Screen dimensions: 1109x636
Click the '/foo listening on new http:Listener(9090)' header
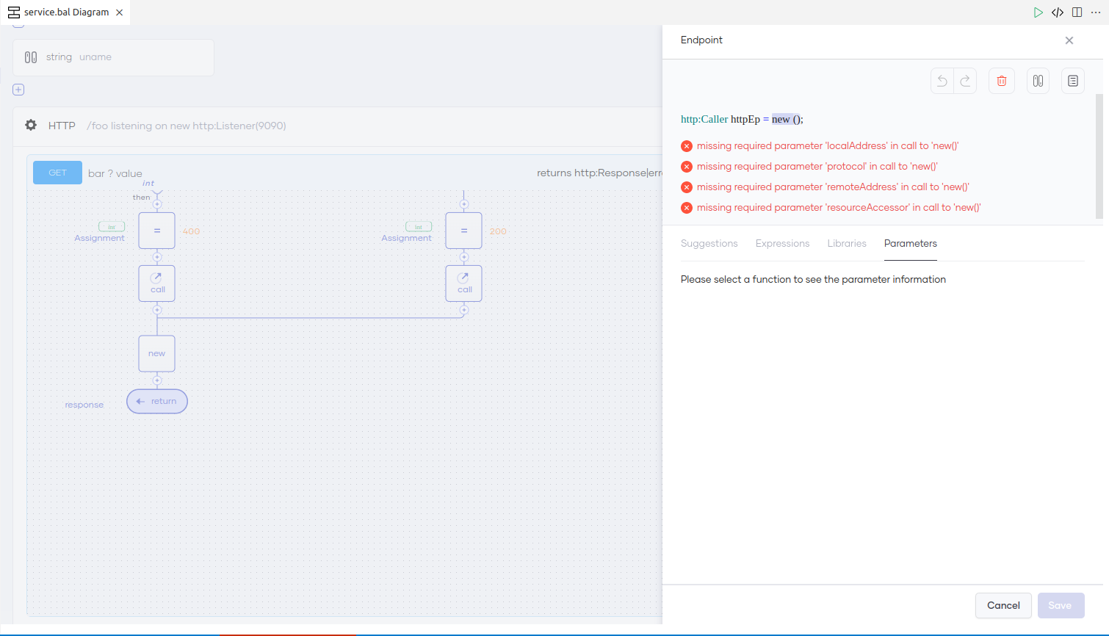point(187,126)
